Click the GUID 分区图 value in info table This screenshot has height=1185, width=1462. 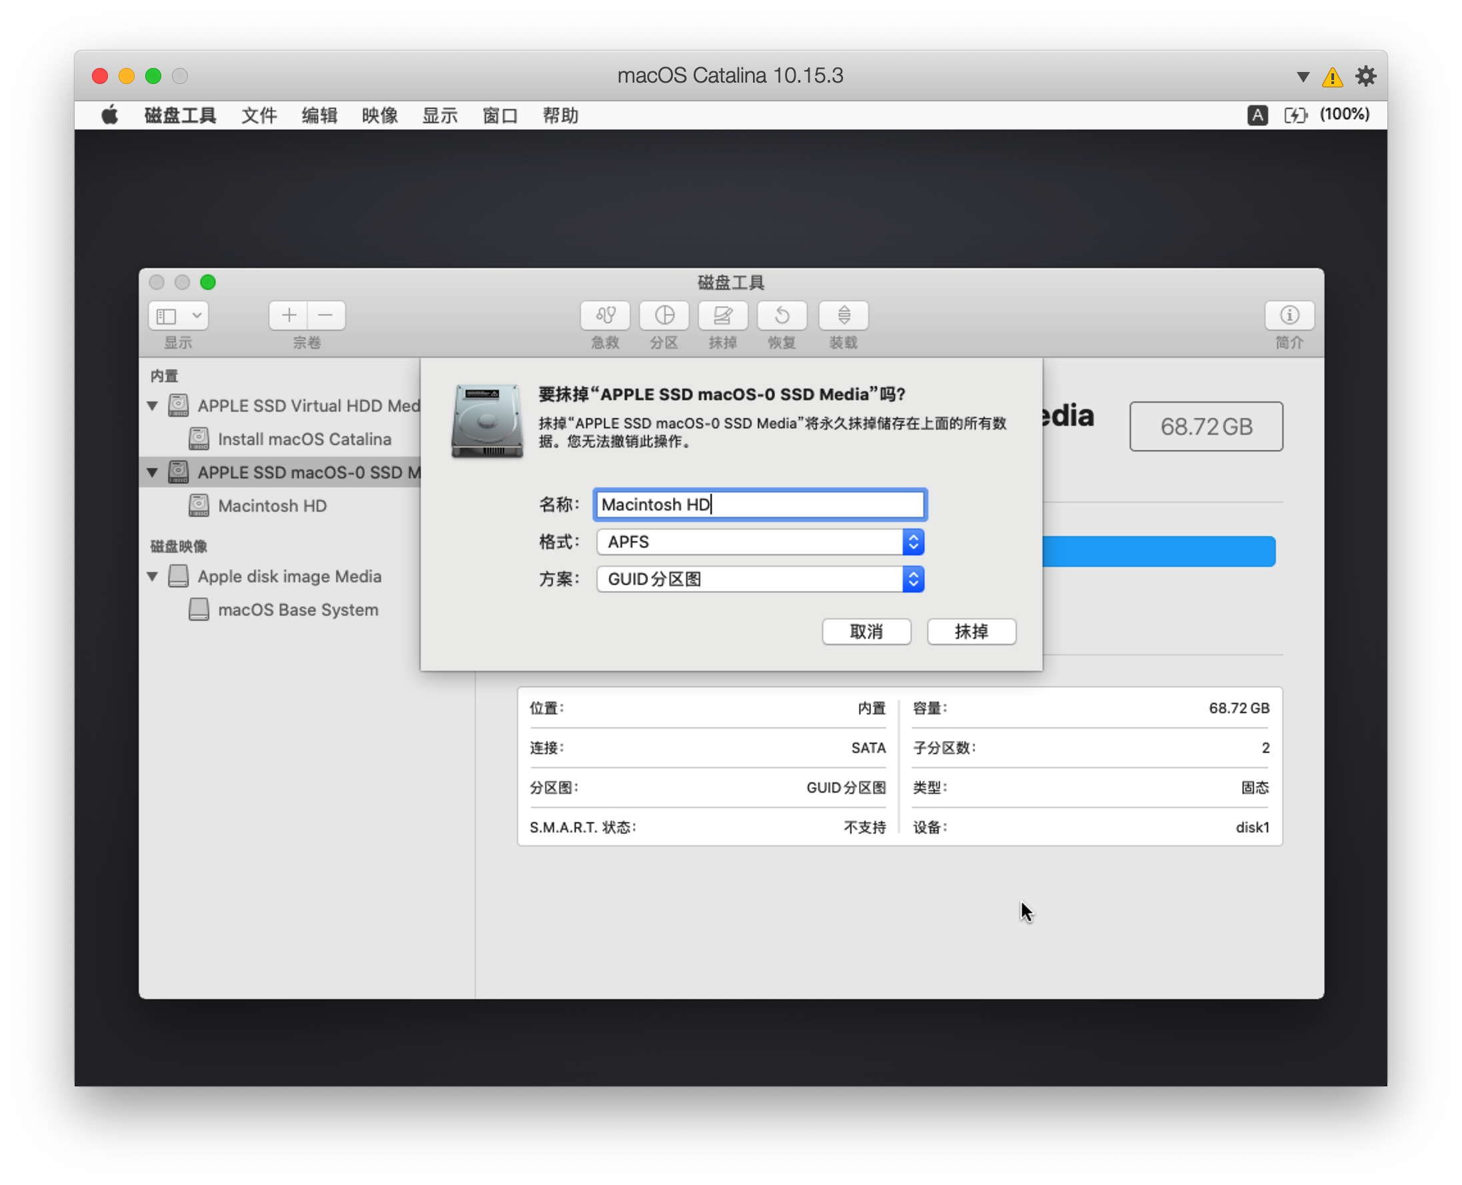(x=846, y=788)
